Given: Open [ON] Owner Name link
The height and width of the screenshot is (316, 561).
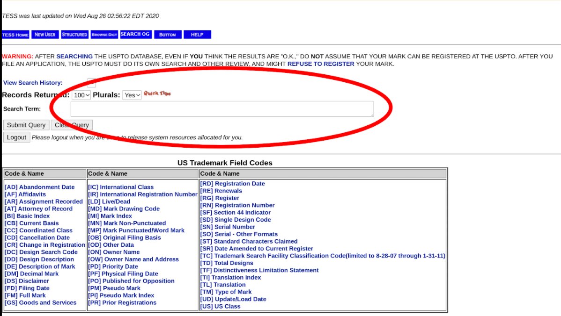Looking at the screenshot, I should pyautogui.click(x=114, y=252).
